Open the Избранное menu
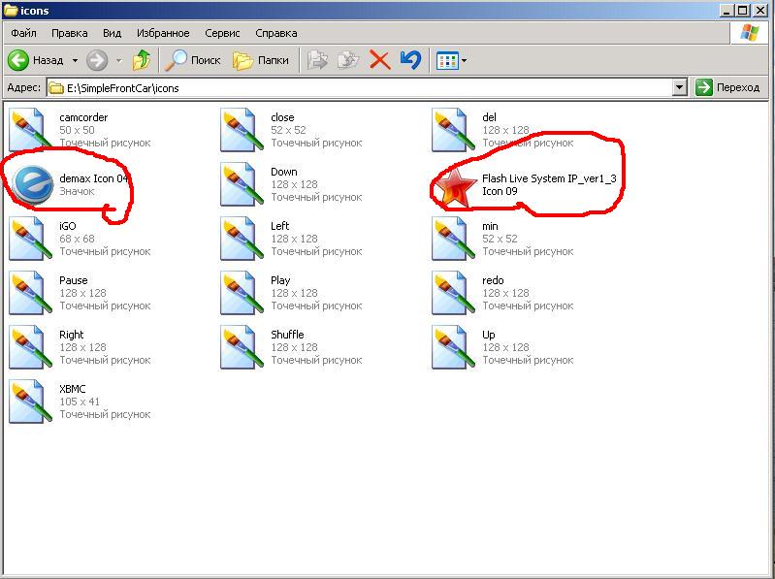 (160, 33)
